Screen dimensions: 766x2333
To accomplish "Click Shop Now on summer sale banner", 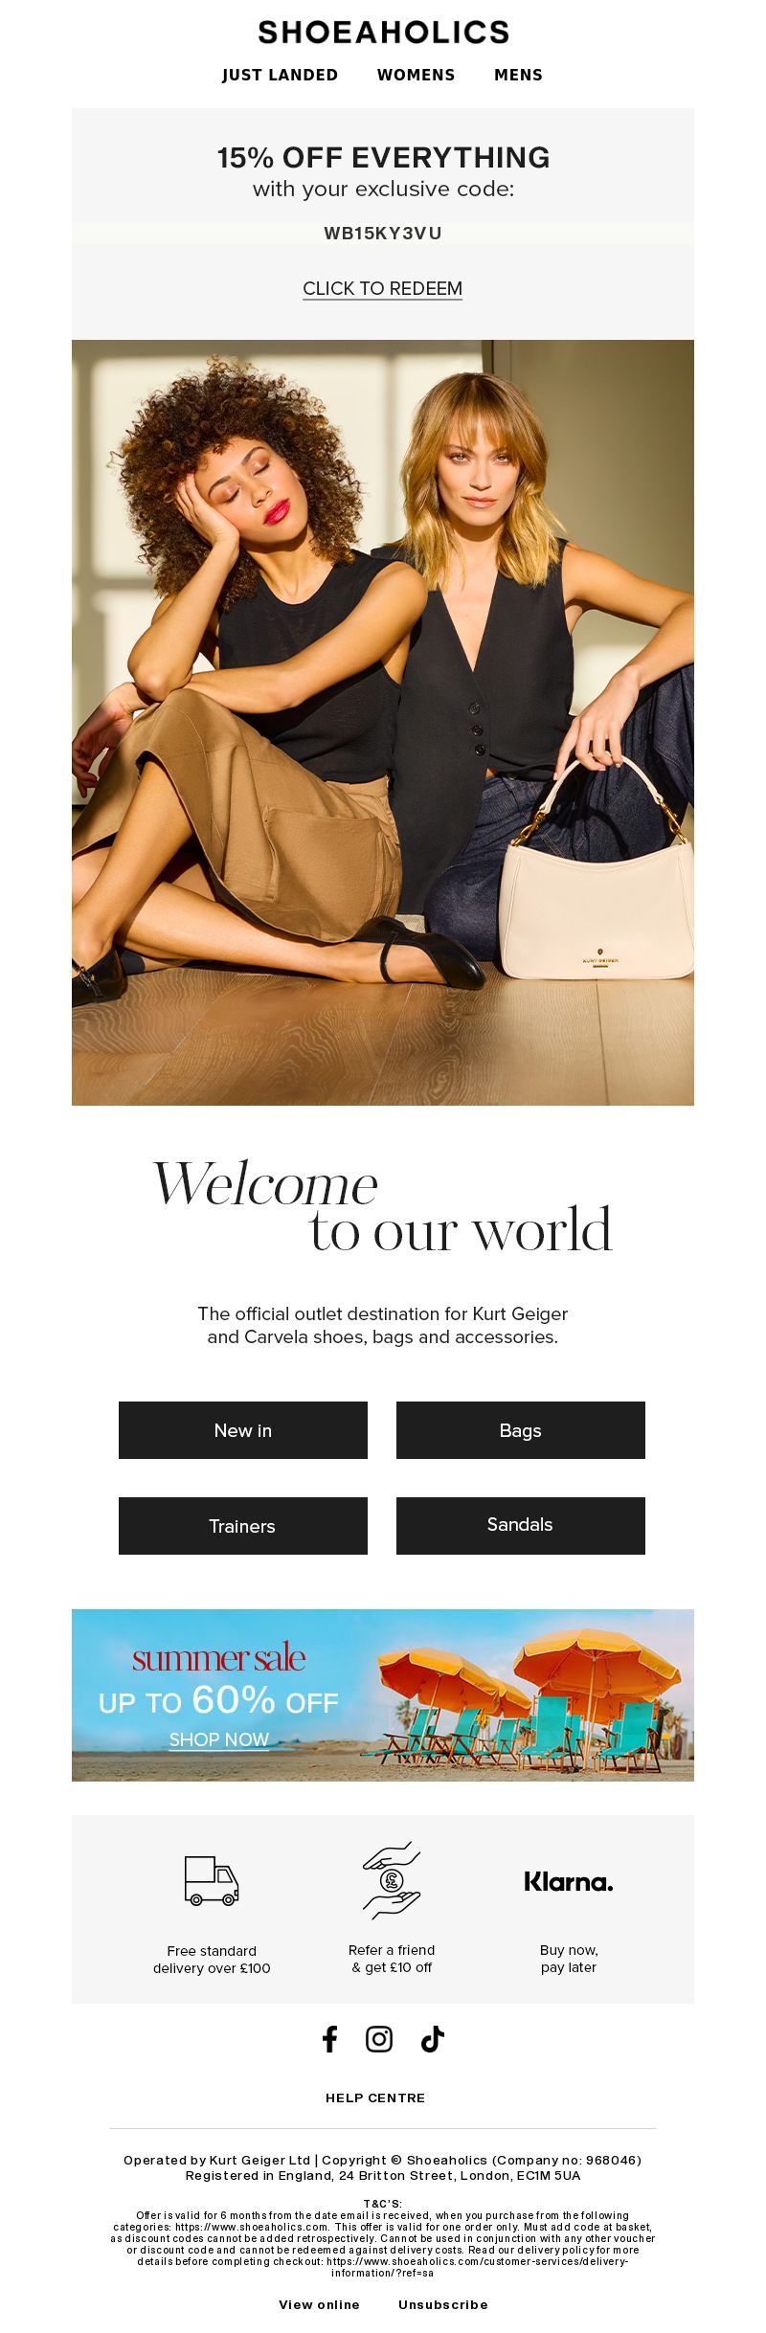I will coord(219,1739).
